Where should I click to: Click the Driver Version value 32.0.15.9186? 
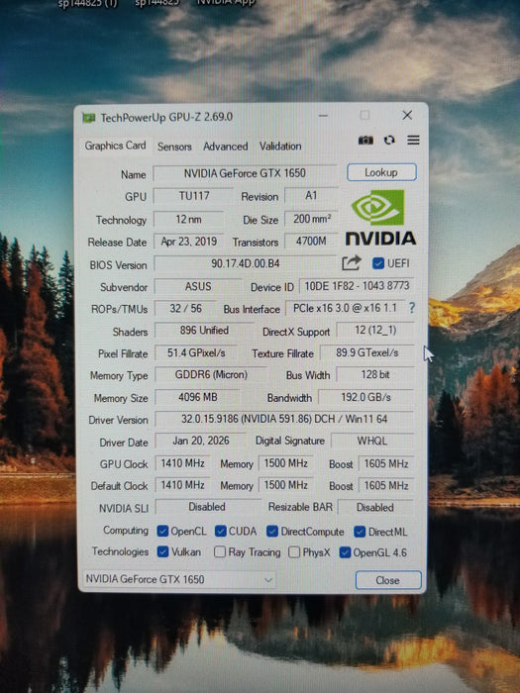[284, 419]
